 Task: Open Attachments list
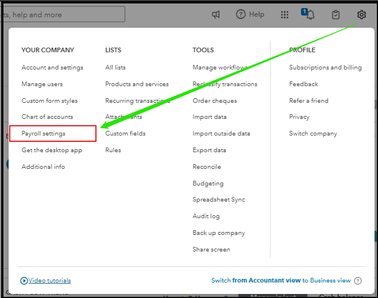(x=124, y=117)
